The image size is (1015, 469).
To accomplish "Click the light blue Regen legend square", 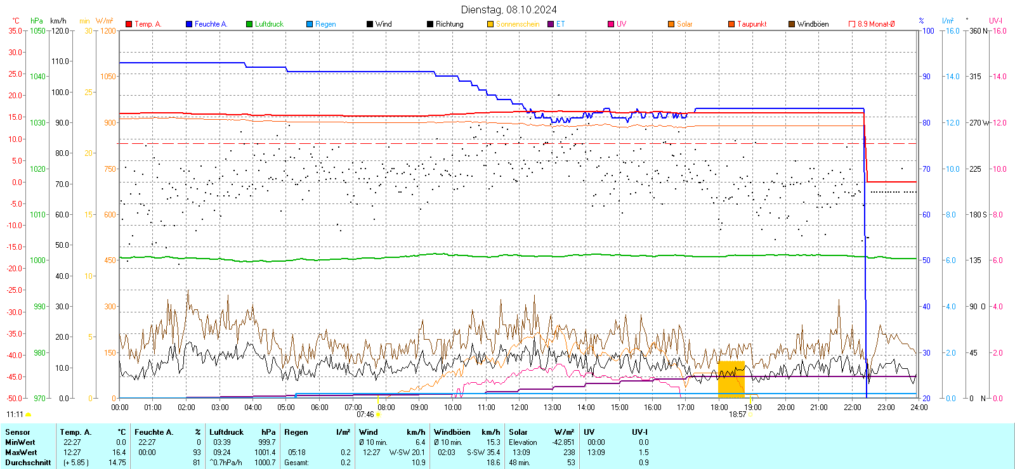I will 310,24.
